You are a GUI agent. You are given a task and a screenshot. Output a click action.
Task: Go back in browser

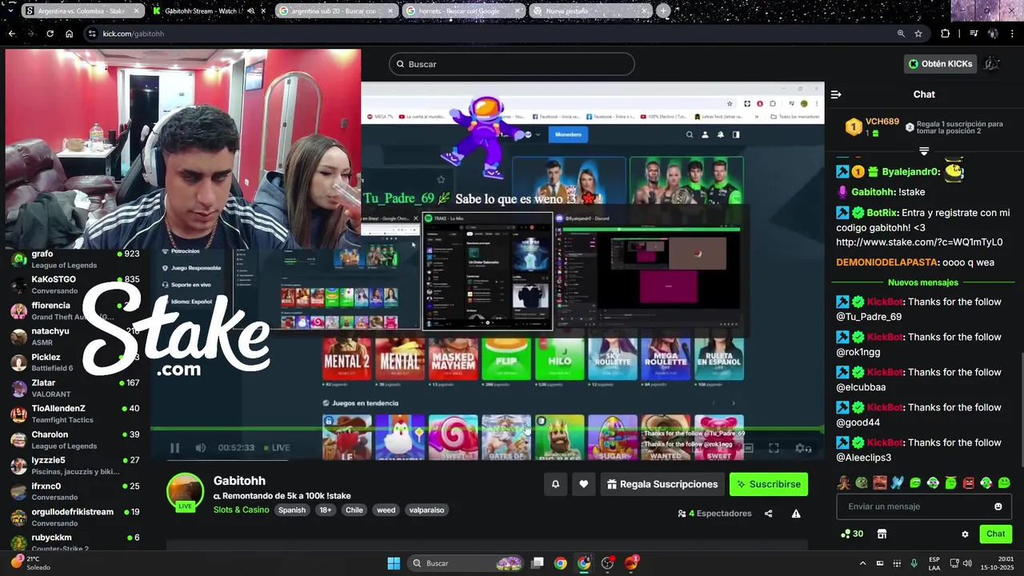point(11,34)
